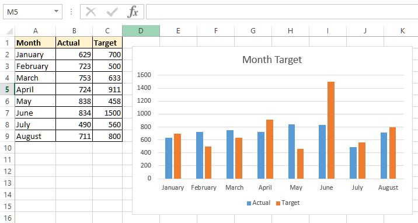Click cell with value 490
The image size is (418, 223).
pos(74,124)
